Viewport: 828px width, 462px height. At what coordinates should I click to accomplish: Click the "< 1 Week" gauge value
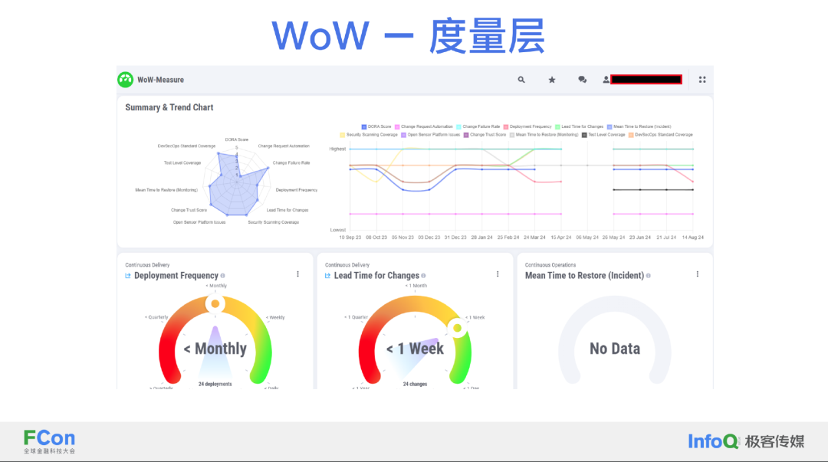(x=415, y=349)
